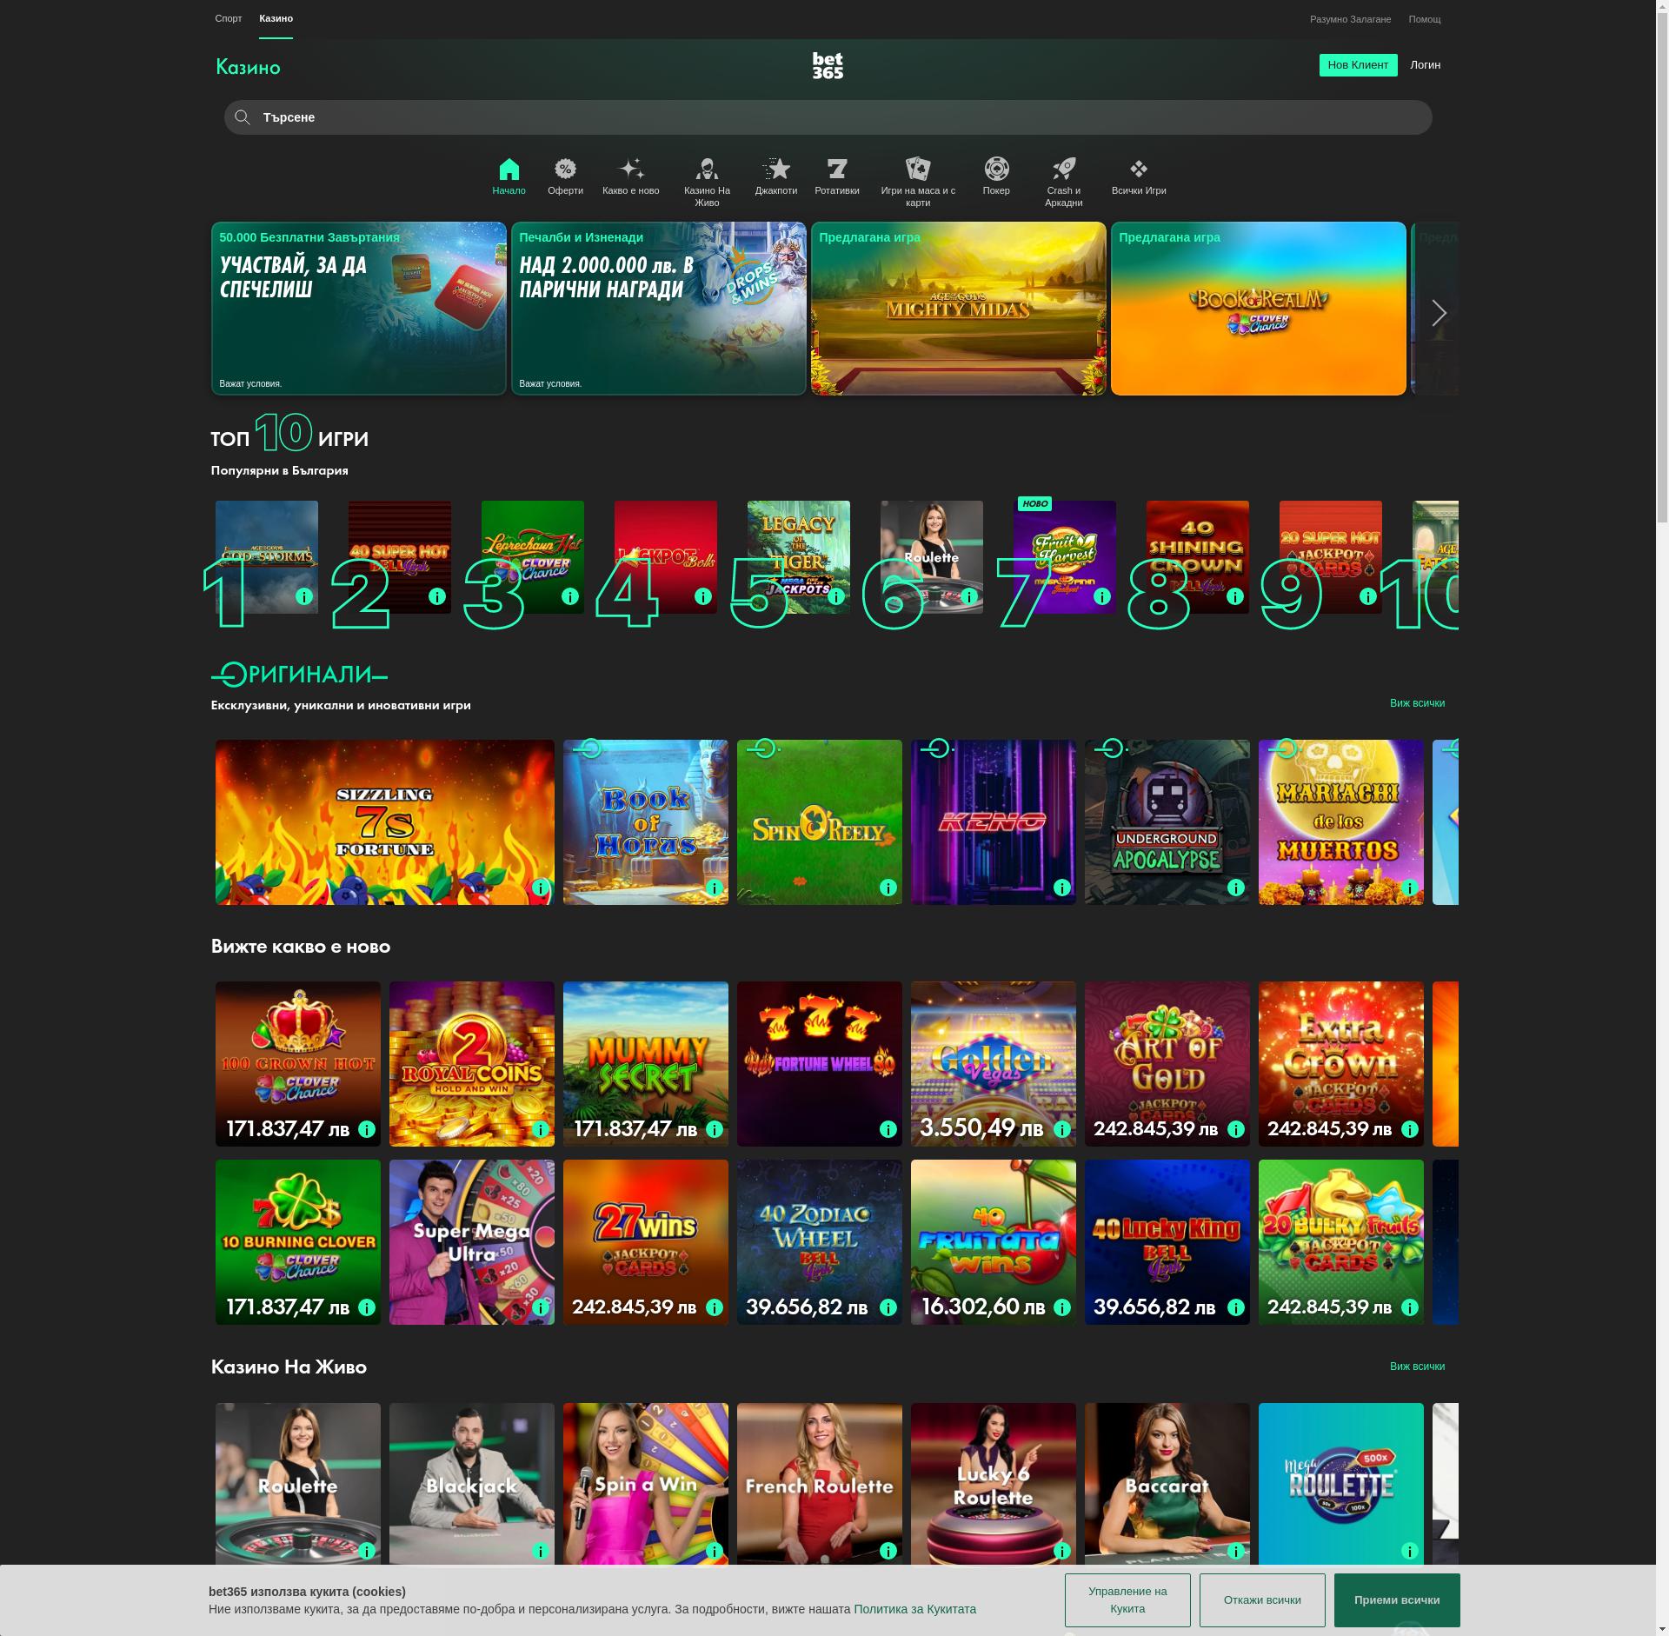Open the Покер chip icon
Image resolution: width=1669 pixels, height=1636 pixels.
996,168
